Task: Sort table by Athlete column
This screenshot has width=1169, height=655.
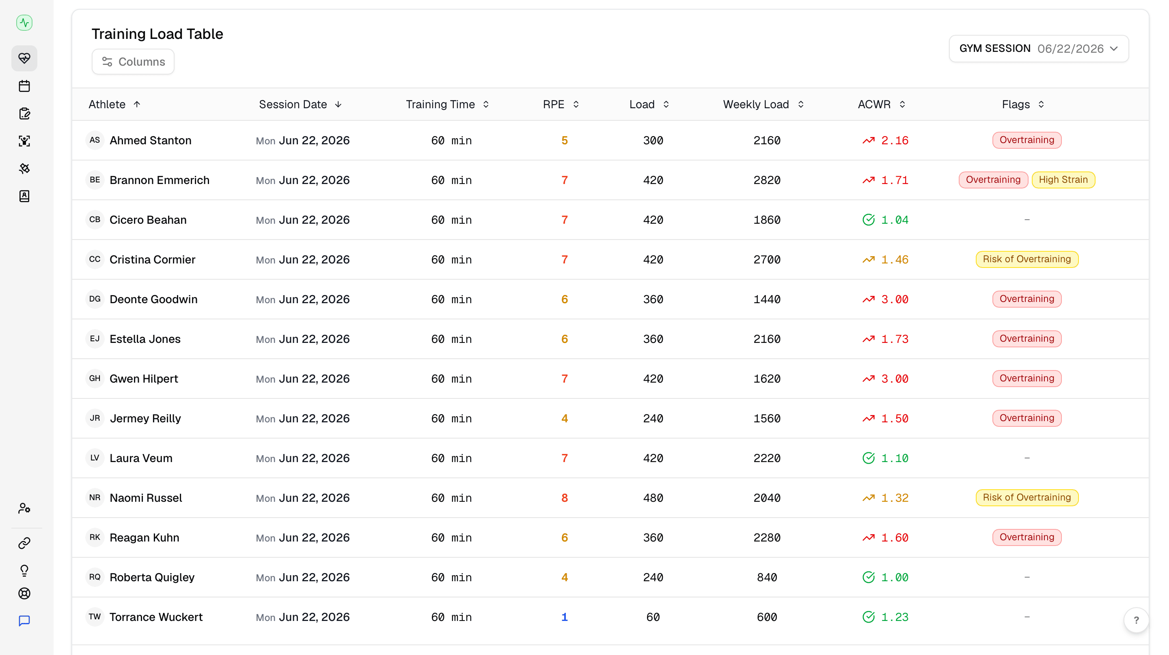Action: [x=115, y=104]
